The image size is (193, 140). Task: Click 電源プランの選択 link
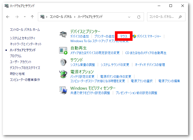[x=142, y=81]
